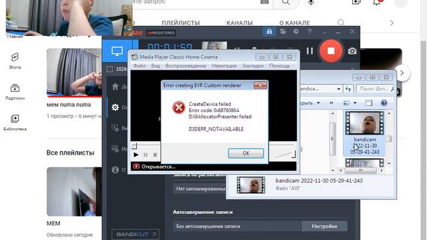Refresh the Explorer folder view
The height and width of the screenshot is (240, 427).
tap(348, 89)
